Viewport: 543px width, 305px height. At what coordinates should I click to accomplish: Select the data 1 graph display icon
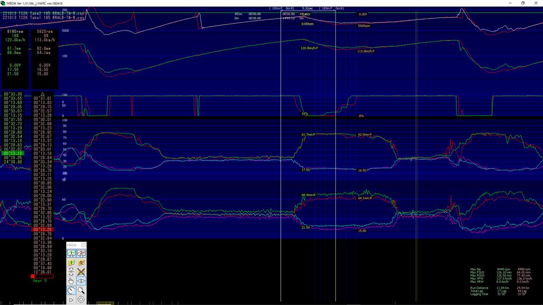[71, 253]
